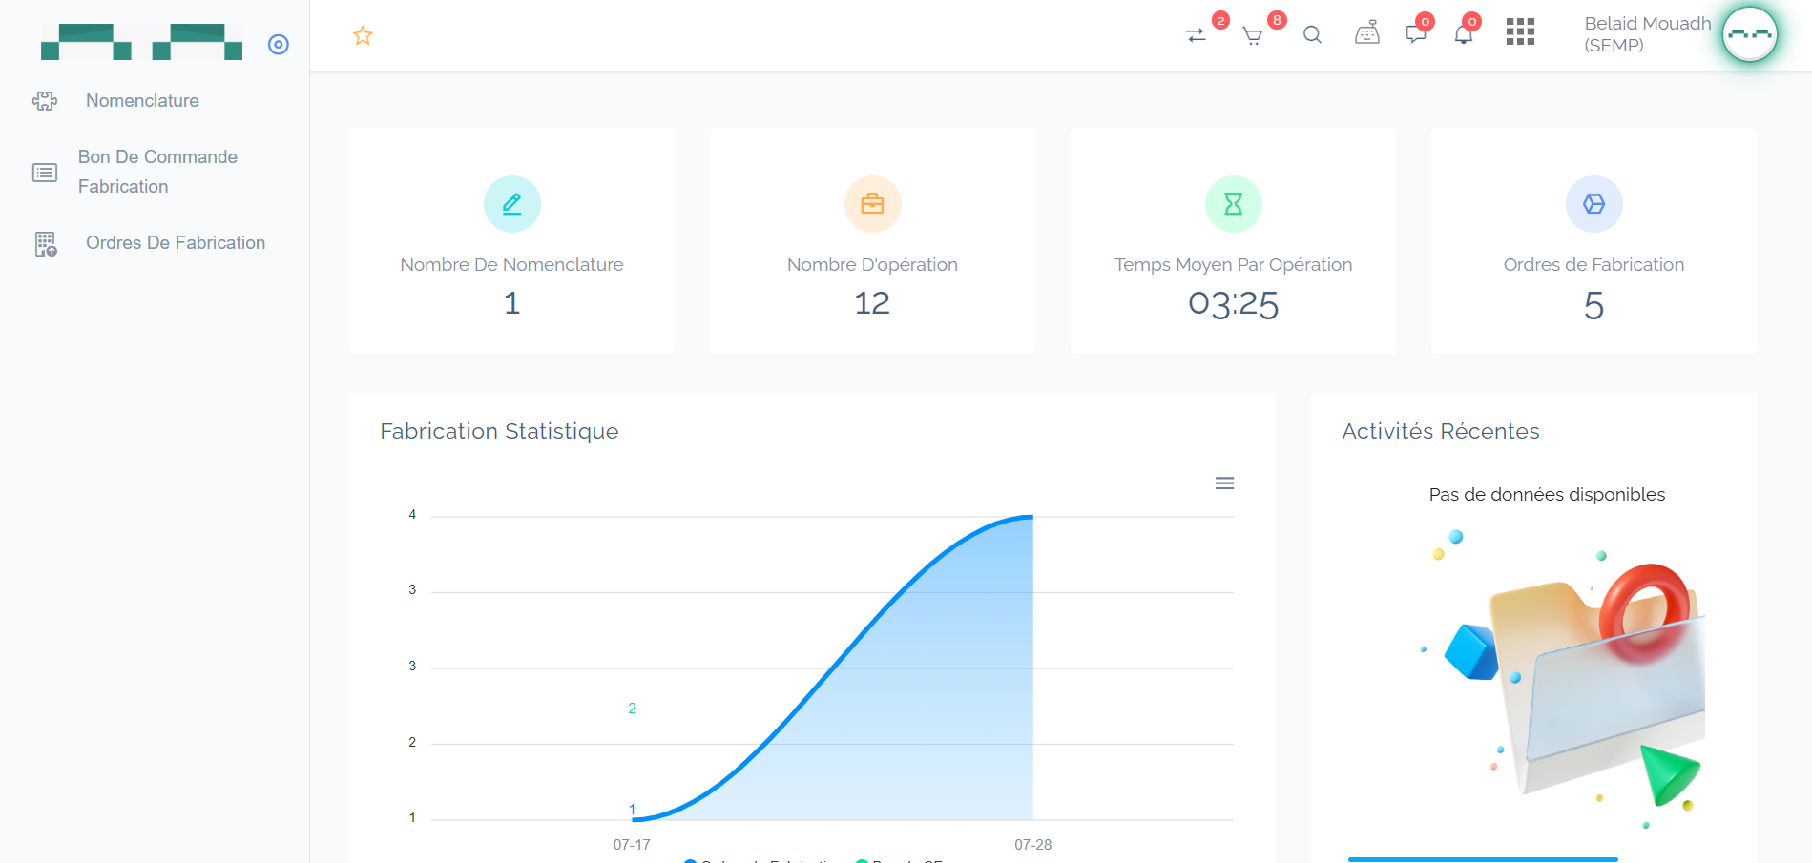Click Nombre D'opération value 12

[x=872, y=303]
